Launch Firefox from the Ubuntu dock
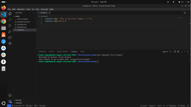Viewport: 191px width, 107px height. pos(3,8)
